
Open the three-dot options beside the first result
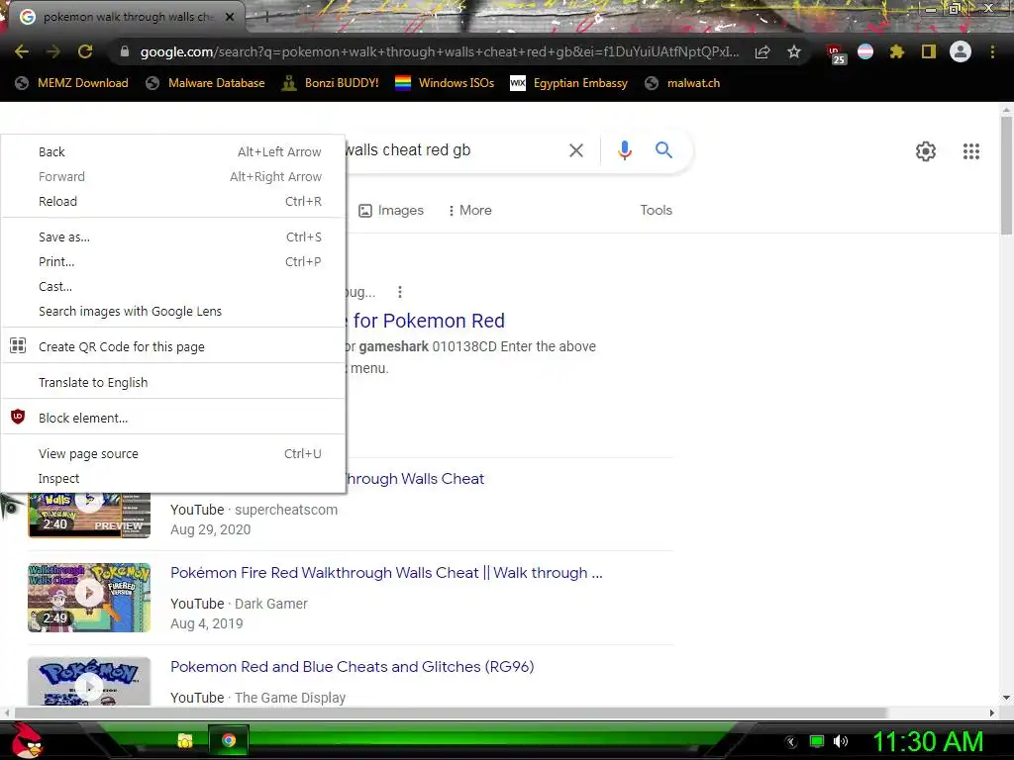[x=400, y=292]
